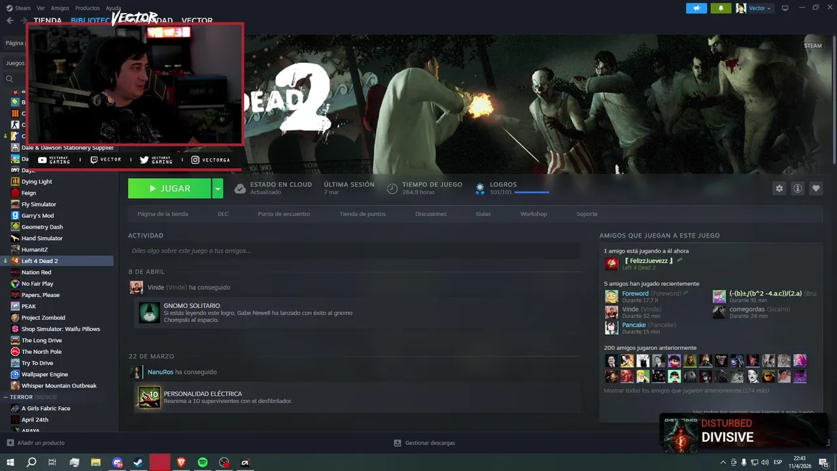Collapse the TERROR library category
The width and height of the screenshot is (837, 471).
[6, 397]
